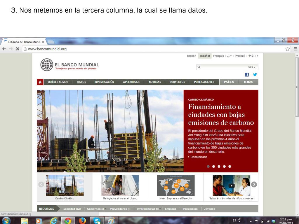Open the DATOS menu item
Image resolution: width=299 pixels, height=224 pixels.
coord(82,82)
